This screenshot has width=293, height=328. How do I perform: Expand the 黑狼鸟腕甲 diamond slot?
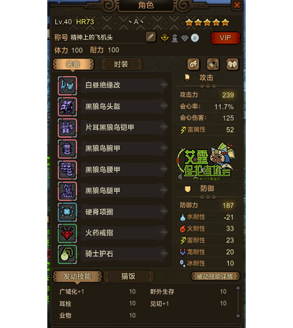[164, 148]
